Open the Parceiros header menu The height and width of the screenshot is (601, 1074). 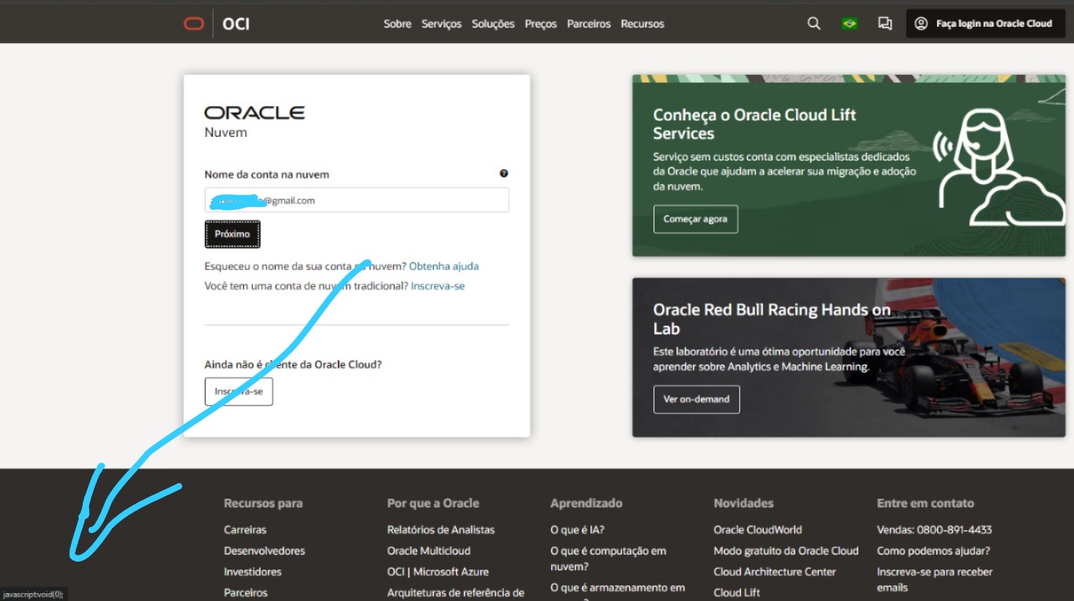click(x=589, y=24)
